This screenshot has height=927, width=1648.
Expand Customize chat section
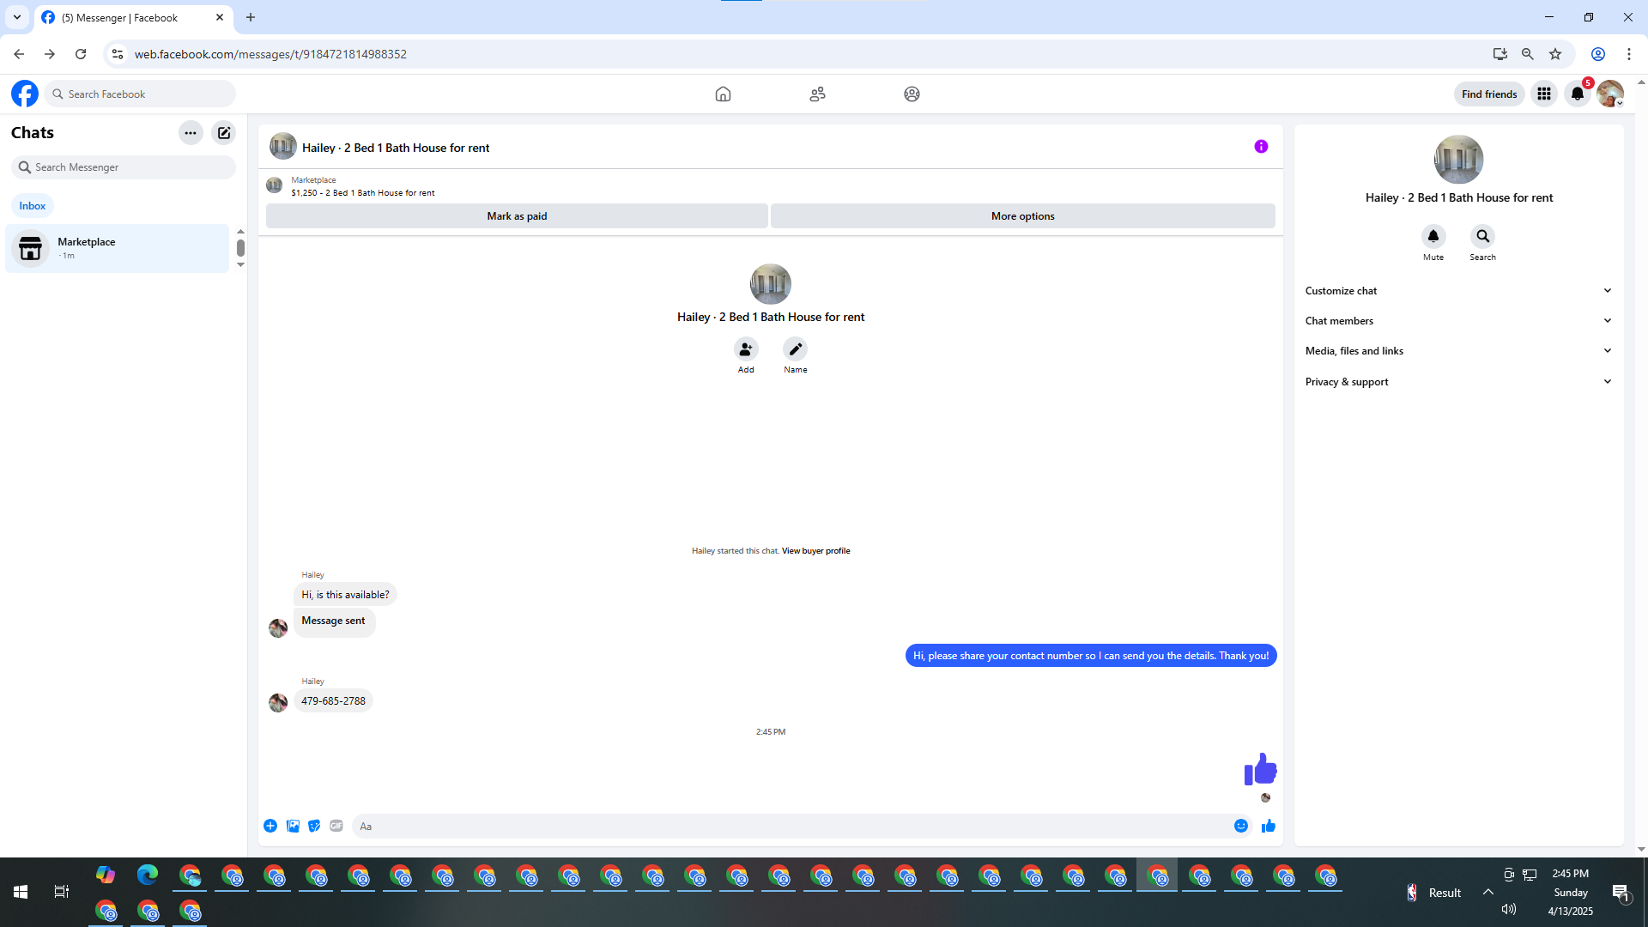[1458, 291]
